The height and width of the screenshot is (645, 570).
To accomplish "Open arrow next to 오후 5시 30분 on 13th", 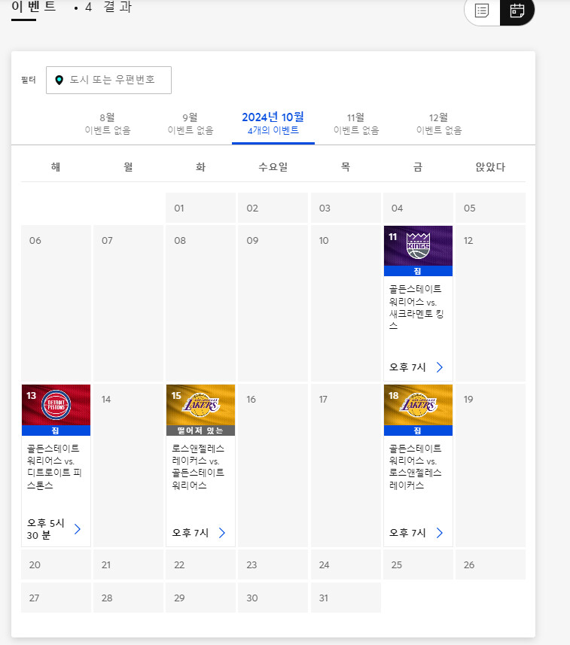I will 78,529.
